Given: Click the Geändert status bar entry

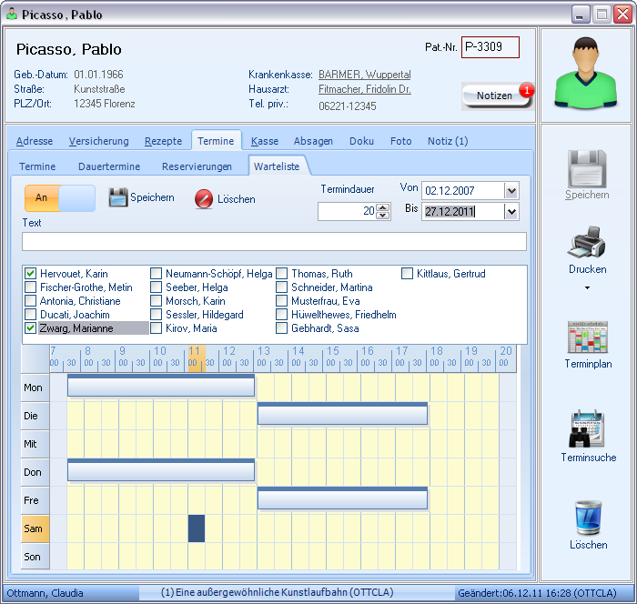Looking at the screenshot, I should click(537, 593).
